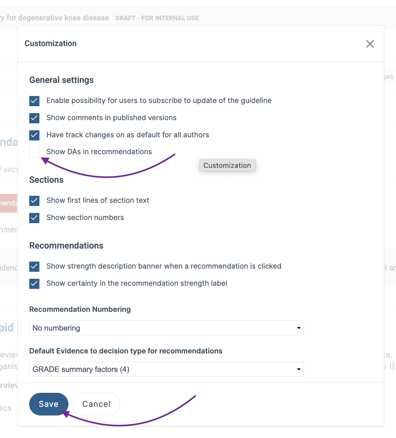Toggle Show section numbers checkbox
The width and height of the screenshot is (396, 438).
34,218
